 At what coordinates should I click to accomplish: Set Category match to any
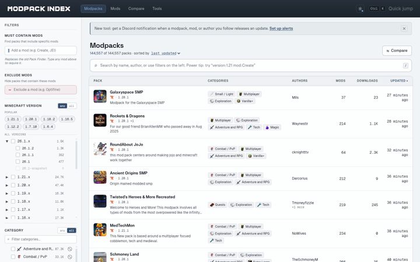(62, 231)
